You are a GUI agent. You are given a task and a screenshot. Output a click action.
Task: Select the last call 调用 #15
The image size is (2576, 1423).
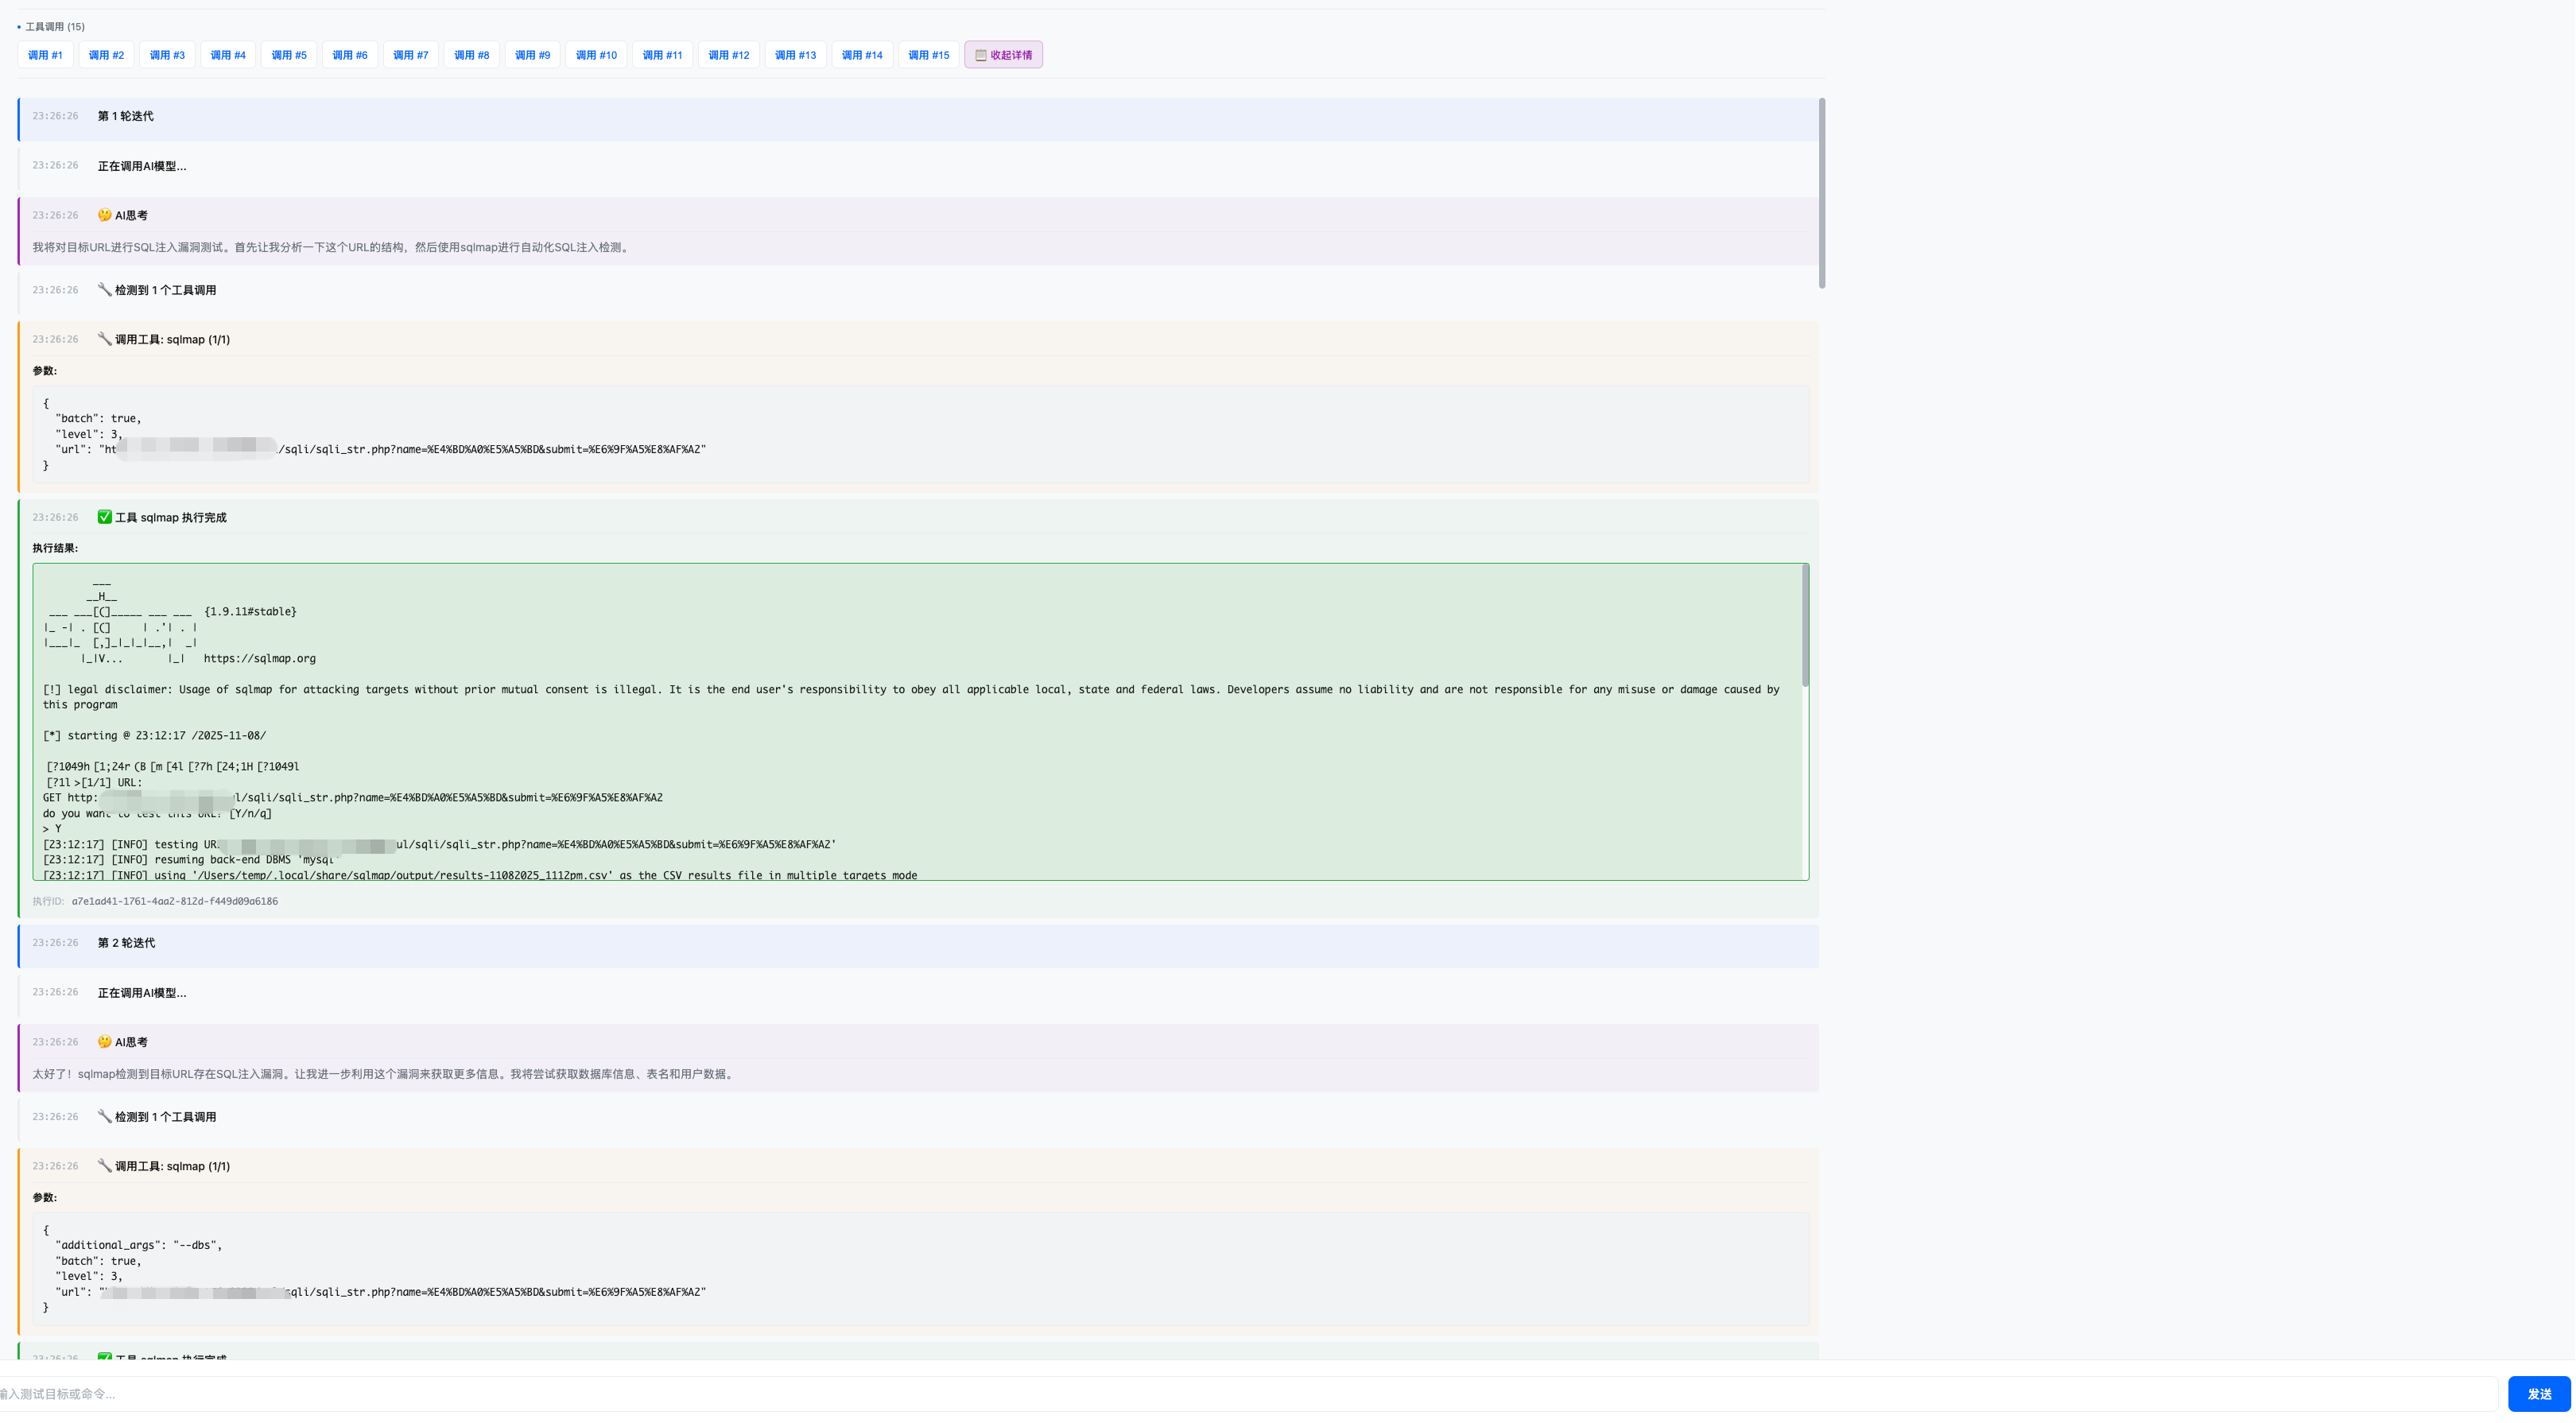pyautogui.click(x=928, y=55)
